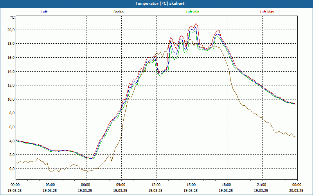Select the blue 'Luft' legend label
This screenshot has width=313, height=195.
coord(44,12)
